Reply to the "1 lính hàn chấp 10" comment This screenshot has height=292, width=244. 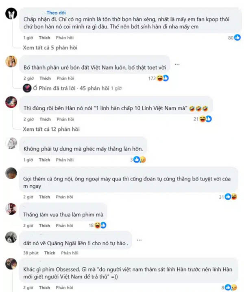coord(65,119)
